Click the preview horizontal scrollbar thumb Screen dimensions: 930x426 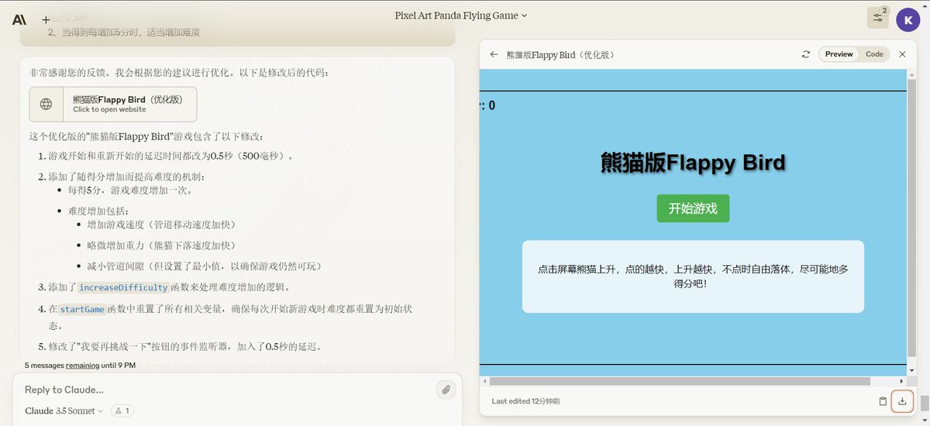point(680,381)
